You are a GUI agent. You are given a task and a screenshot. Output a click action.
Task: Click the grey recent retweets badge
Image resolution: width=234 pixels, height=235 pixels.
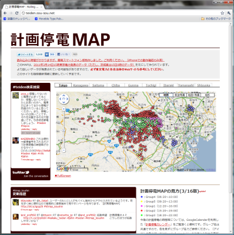coord(31,133)
